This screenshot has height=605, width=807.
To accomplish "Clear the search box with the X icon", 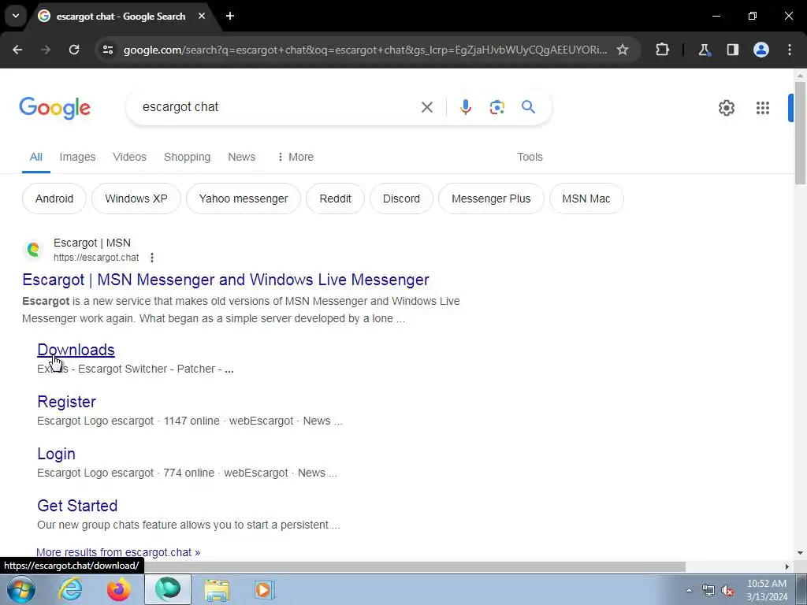I will tap(427, 107).
